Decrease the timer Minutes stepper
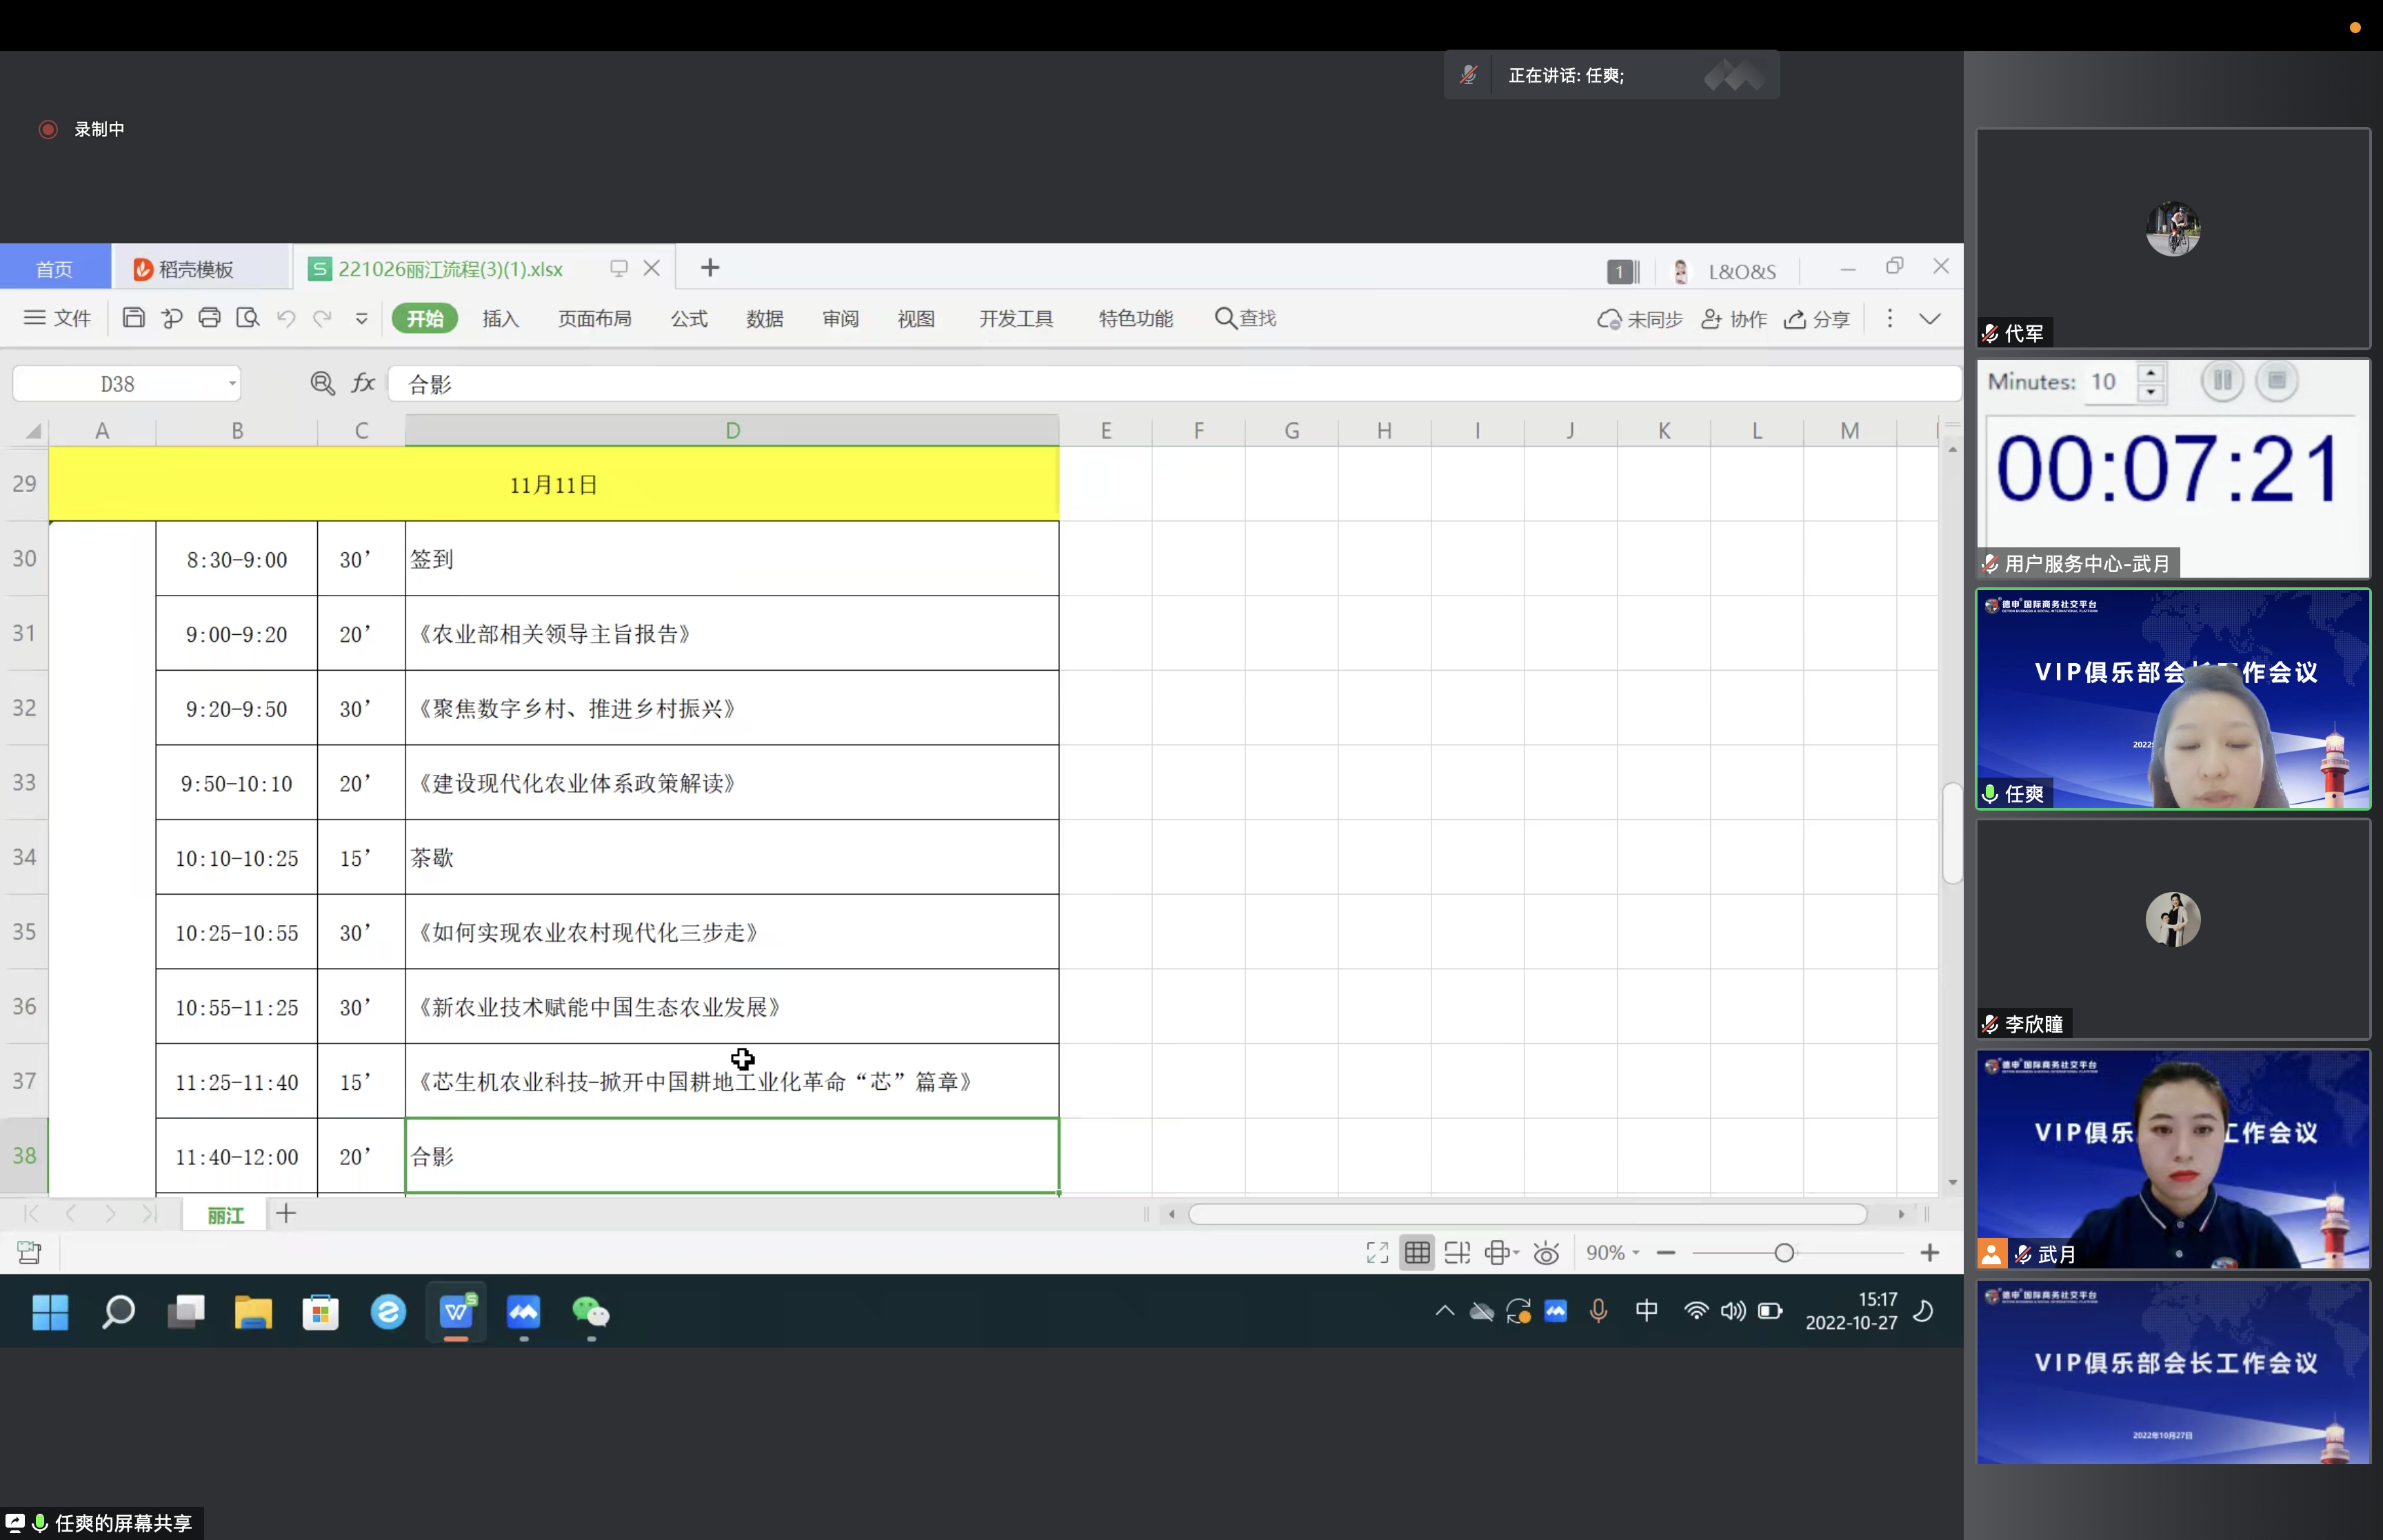 tap(2150, 393)
